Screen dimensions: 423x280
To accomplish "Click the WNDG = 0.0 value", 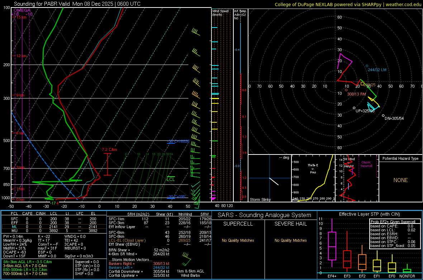I will [75, 236].
